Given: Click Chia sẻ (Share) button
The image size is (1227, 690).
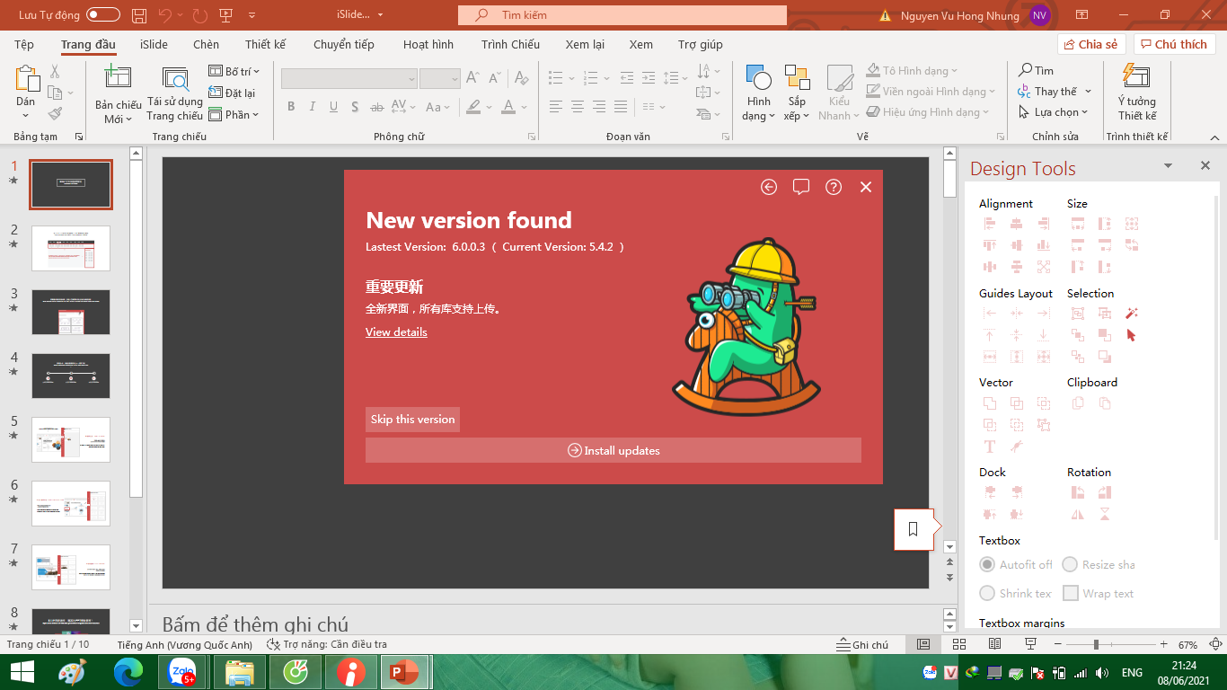Looking at the screenshot, I should [1091, 44].
